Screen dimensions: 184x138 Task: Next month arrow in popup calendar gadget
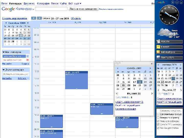pos(150,68)
